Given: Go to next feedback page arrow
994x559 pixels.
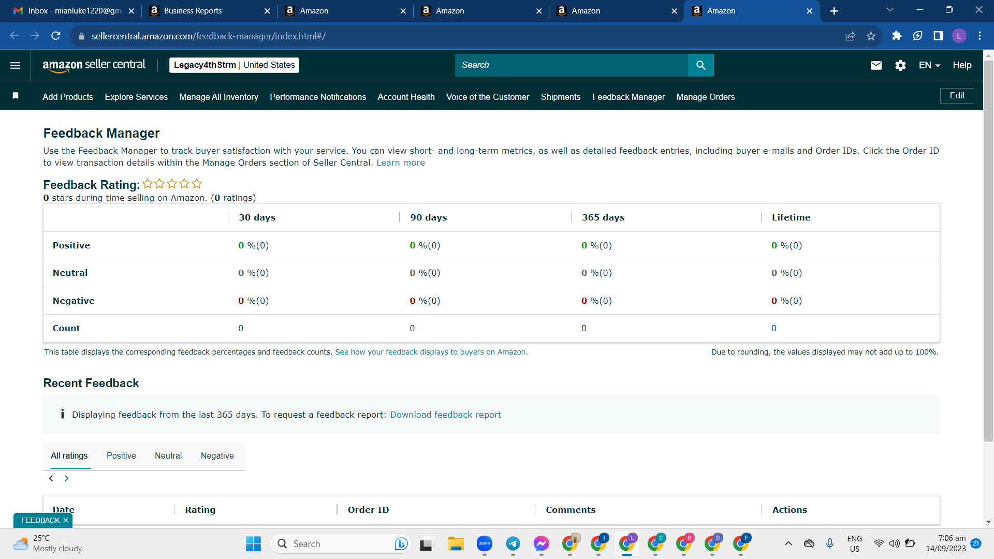Looking at the screenshot, I should pyautogui.click(x=66, y=478).
